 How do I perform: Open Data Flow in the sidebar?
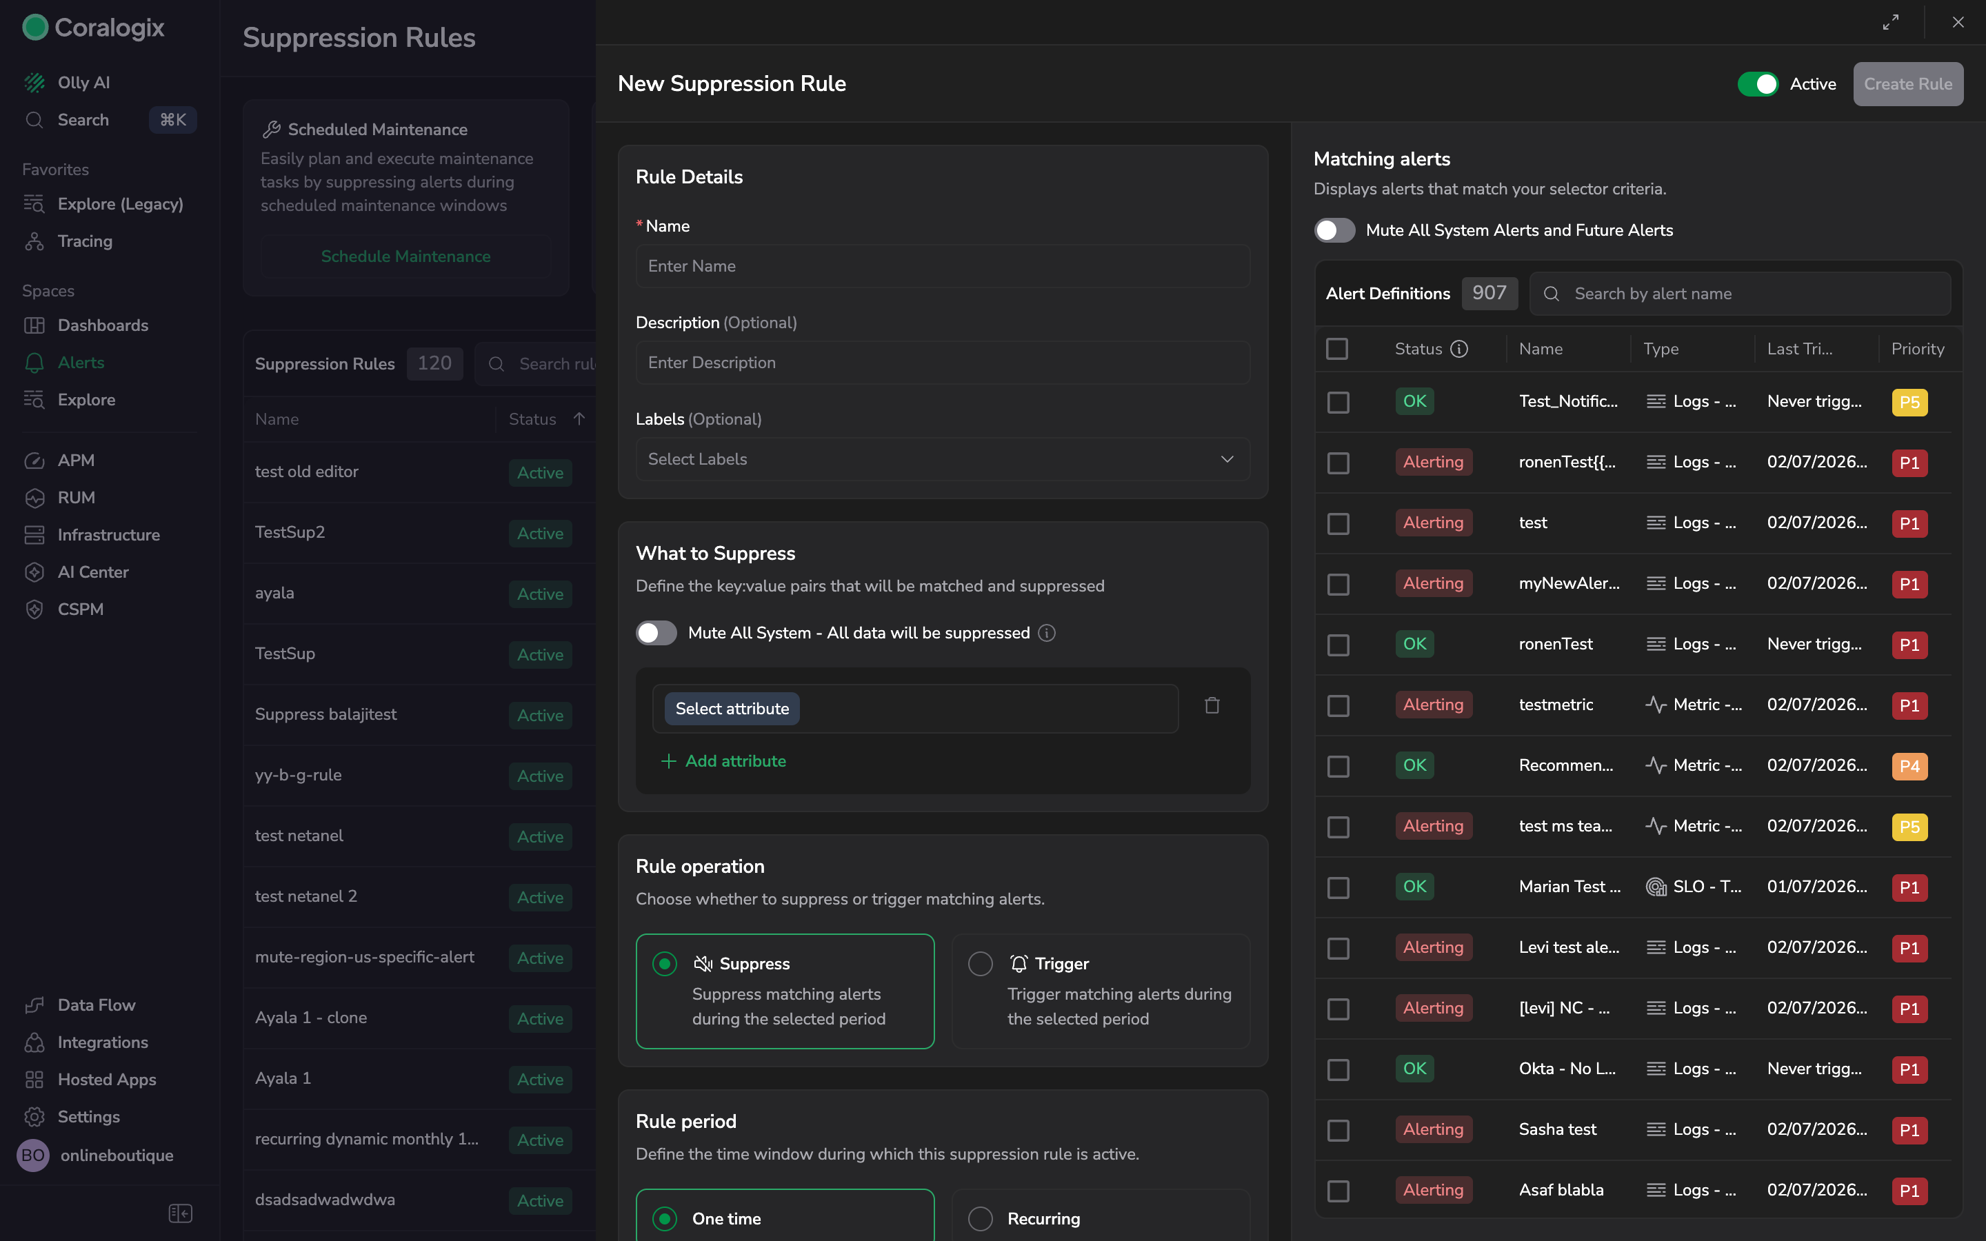96,1005
